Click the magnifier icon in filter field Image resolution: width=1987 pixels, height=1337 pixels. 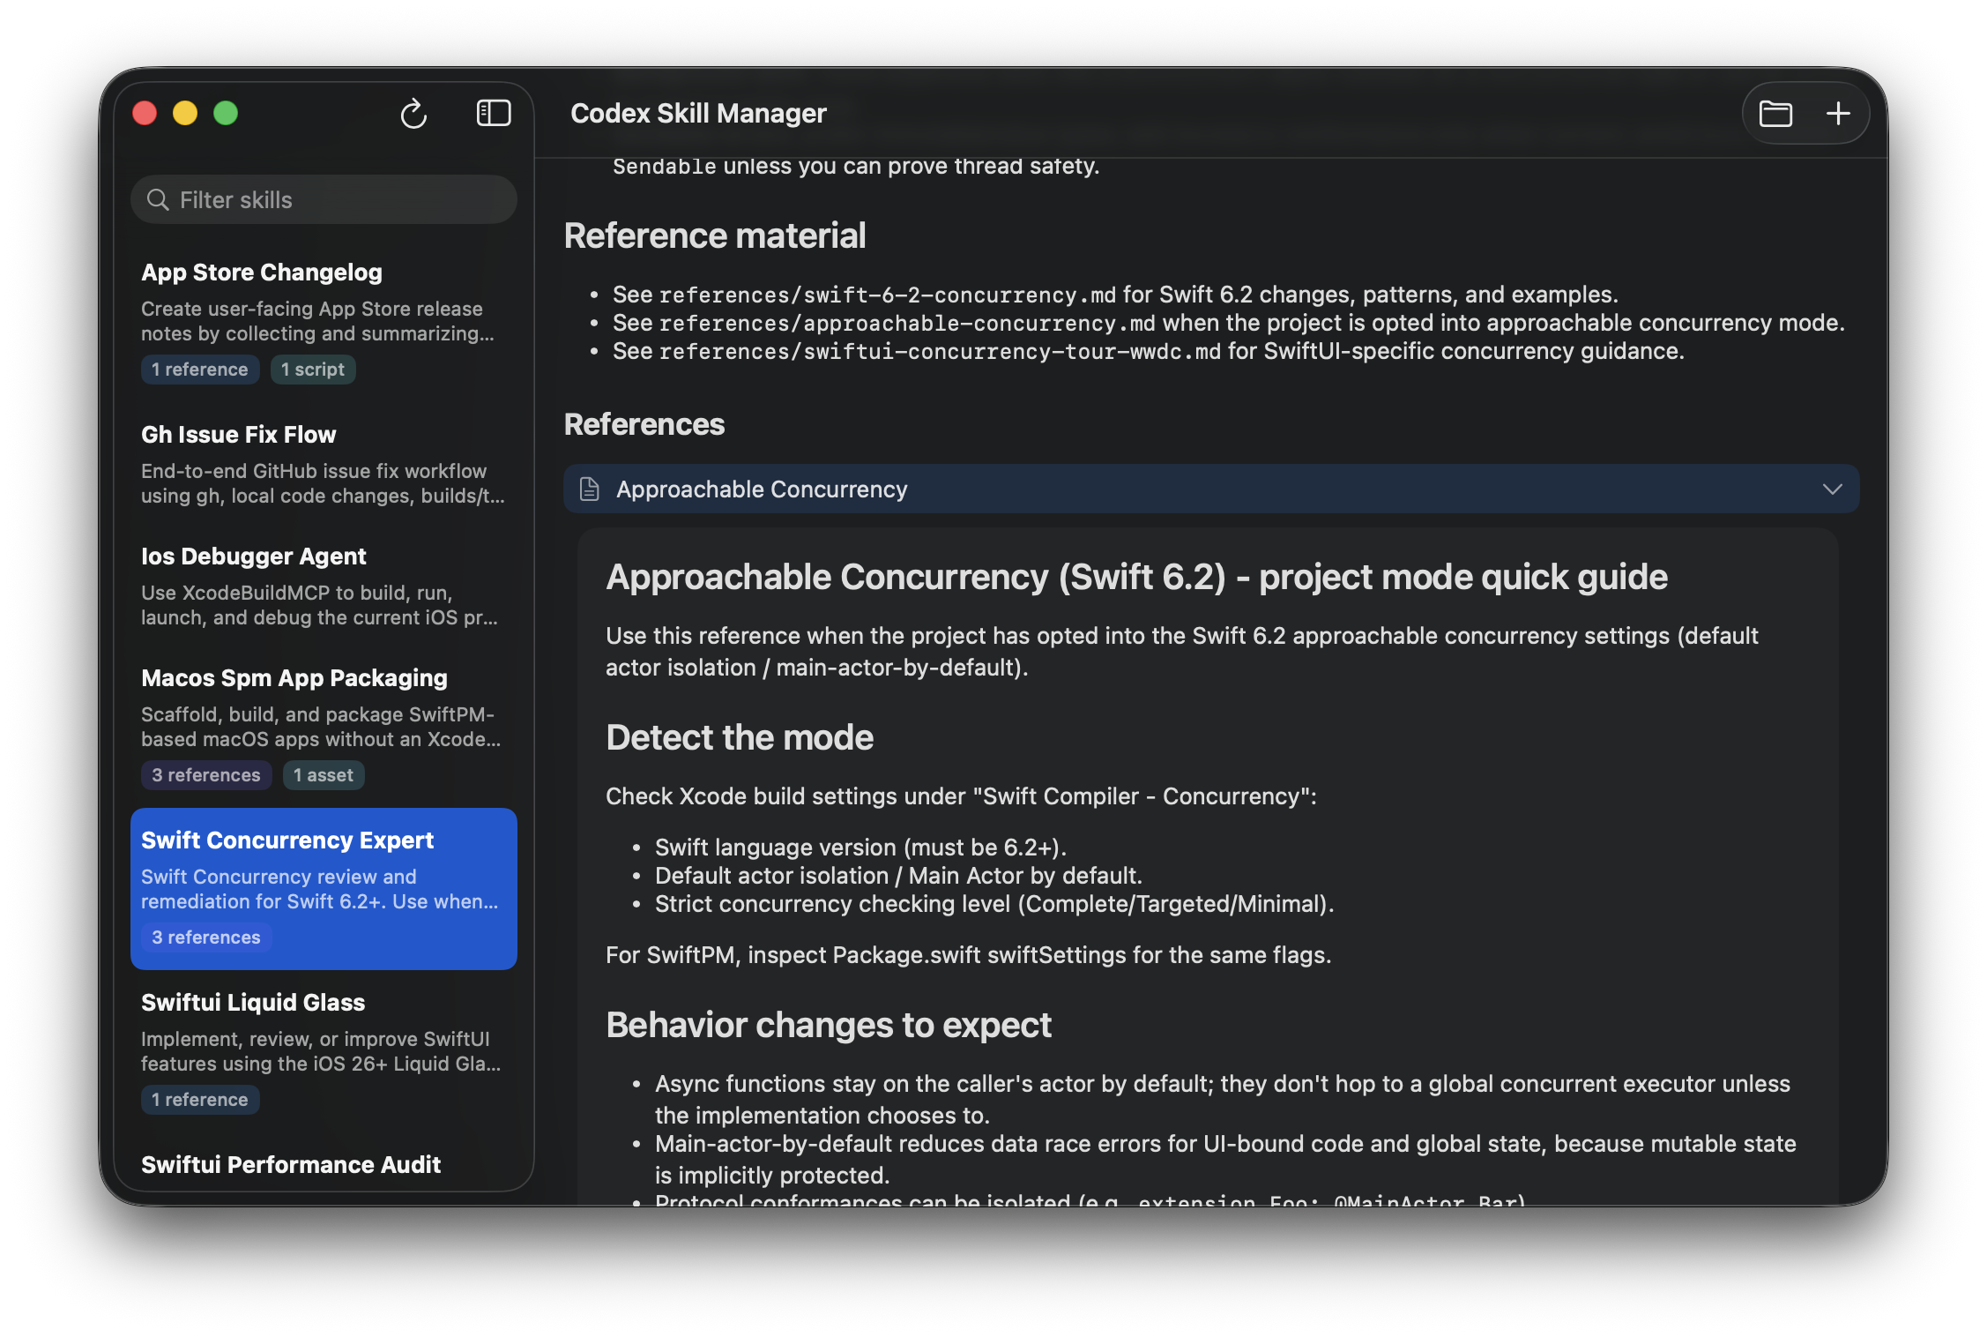pos(158,200)
